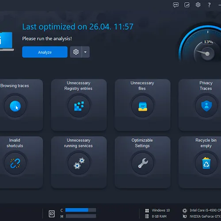Click the NVIDIA GeForce GTX text
221x221 pixels.
(205, 216)
